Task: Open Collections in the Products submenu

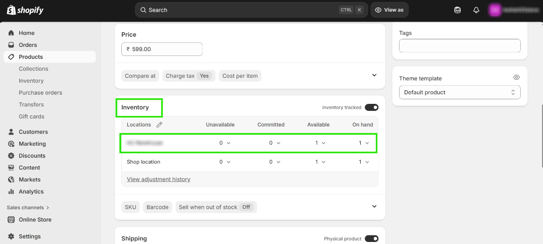Action: pos(33,69)
